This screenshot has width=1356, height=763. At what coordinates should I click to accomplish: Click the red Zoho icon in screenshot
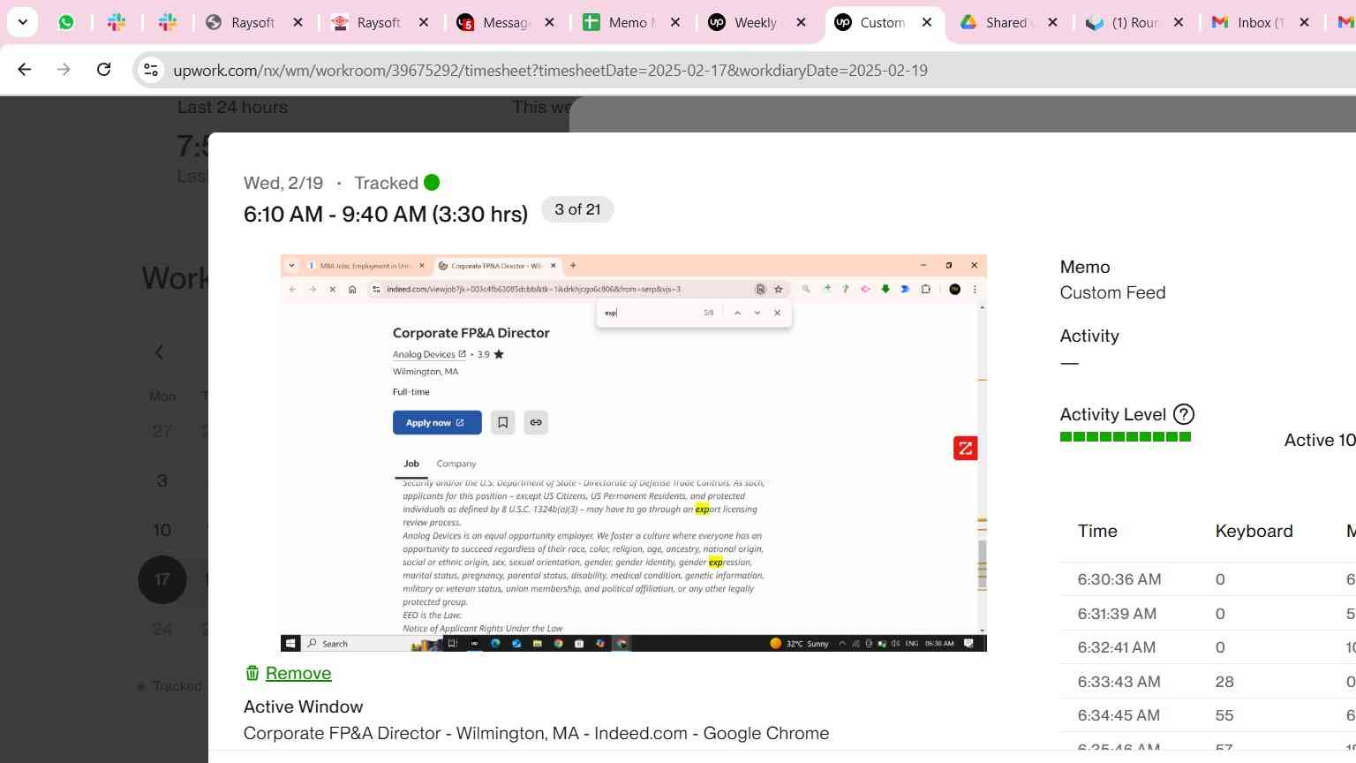[965, 449]
